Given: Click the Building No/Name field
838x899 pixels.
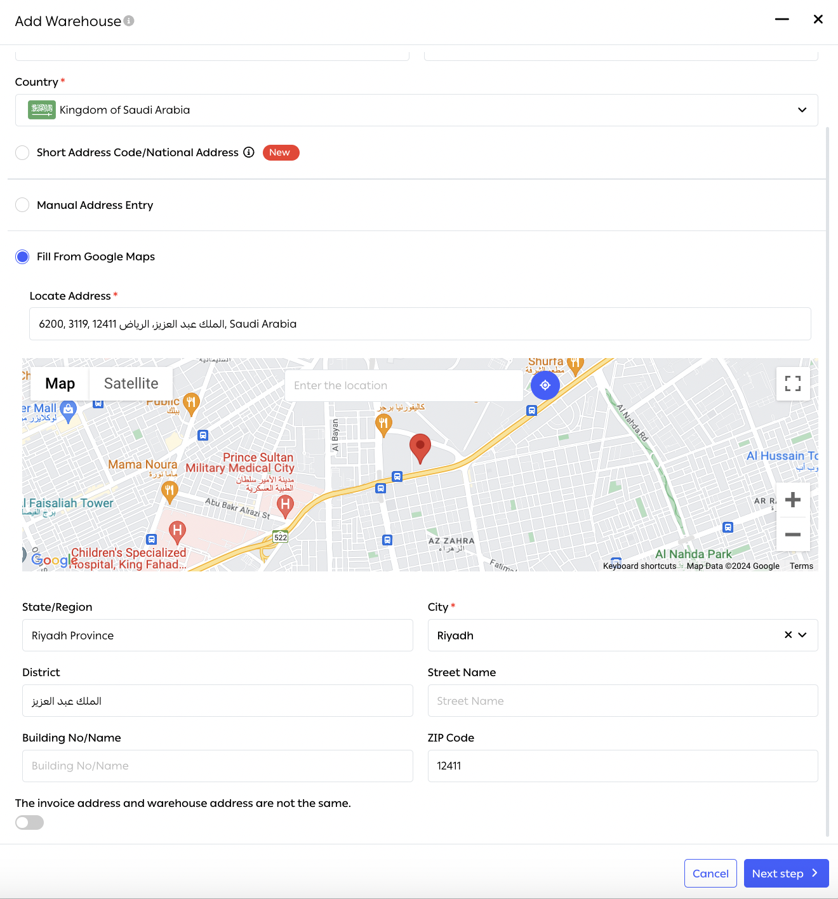Looking at the screenshot, I should [217, 766].
